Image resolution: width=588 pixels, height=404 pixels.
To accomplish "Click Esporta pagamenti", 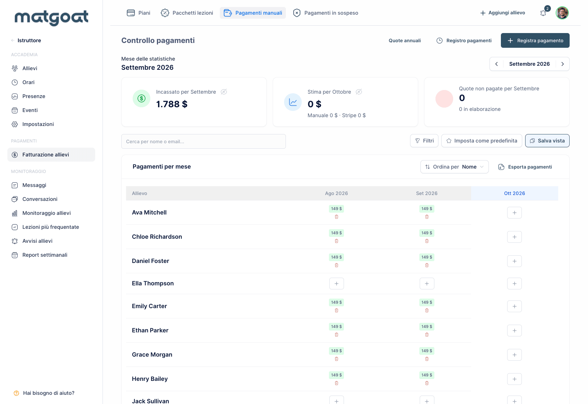I will [x=525, y=167].
